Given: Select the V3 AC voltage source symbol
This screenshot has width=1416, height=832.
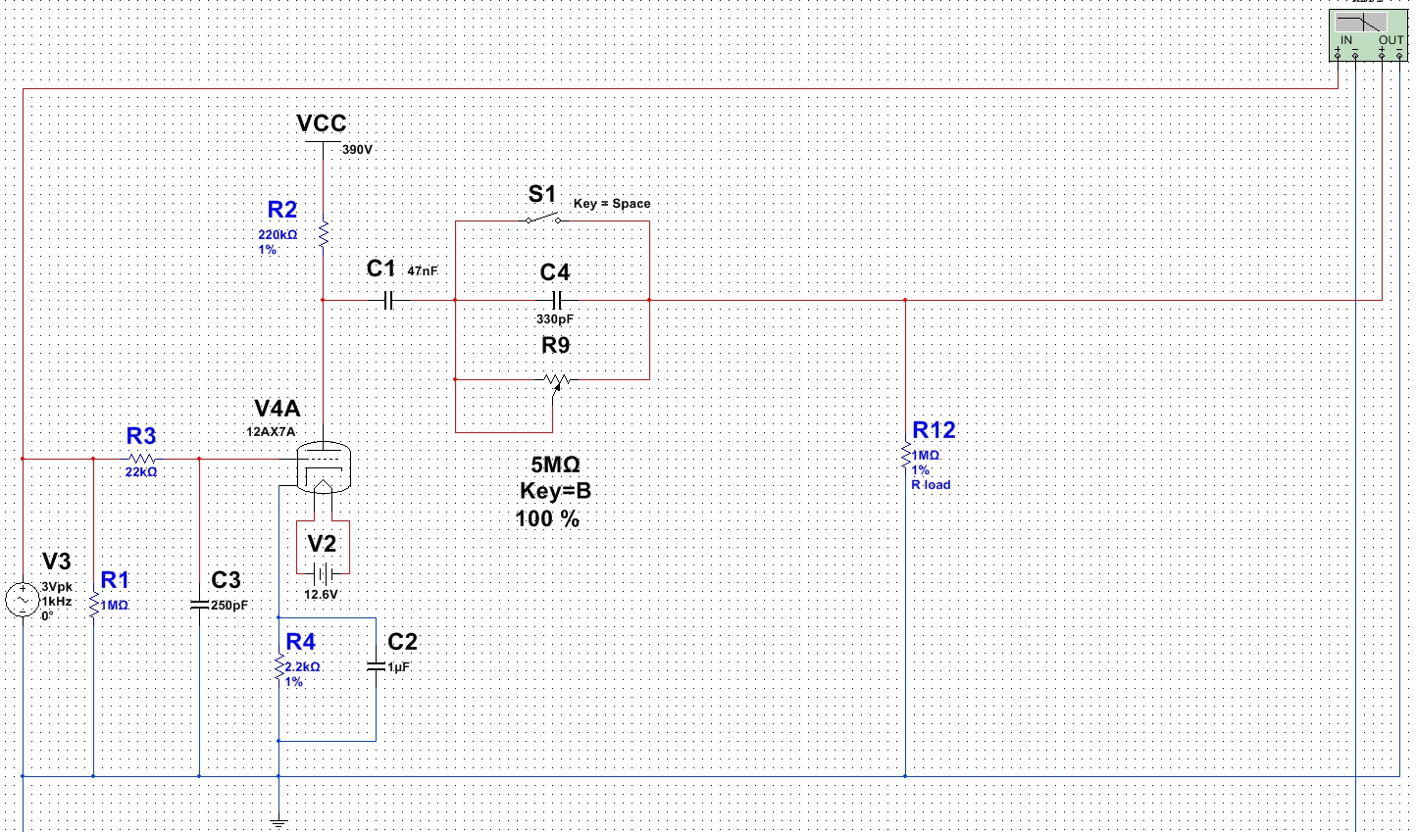Looking at the screenshot, I should pos(23,599).
